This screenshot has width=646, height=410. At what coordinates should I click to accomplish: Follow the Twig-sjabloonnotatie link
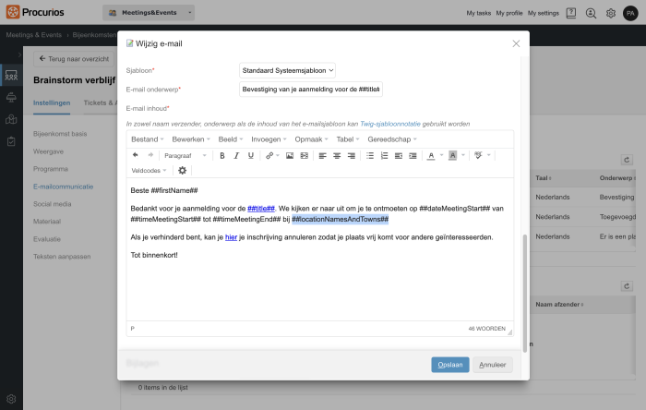click(390, 124)
